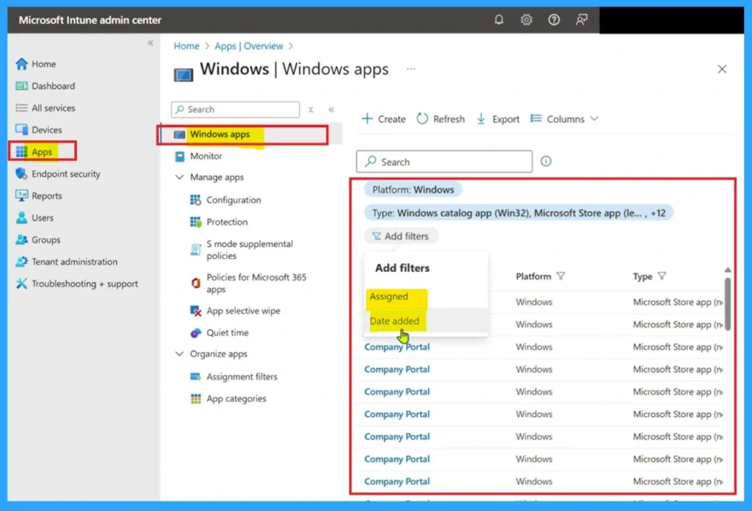Image resolution: width=752 pixels, height=511 pixels.
Task: Go to the Home breadcrumb link
Action: tap(186, 46)
